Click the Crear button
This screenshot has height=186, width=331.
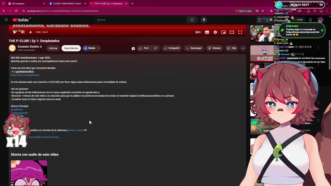298,20
